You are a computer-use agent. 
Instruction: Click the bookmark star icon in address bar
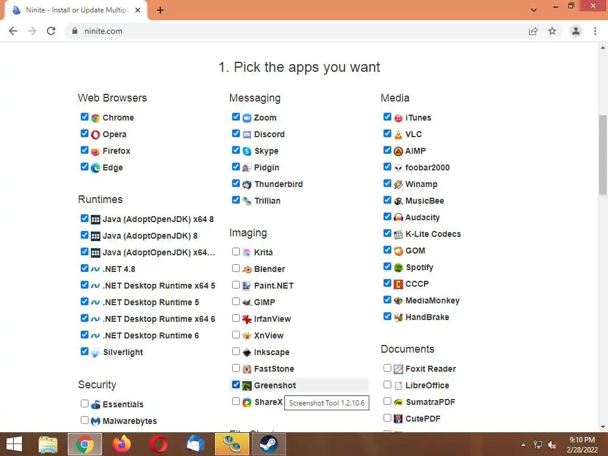pos(552,31)
